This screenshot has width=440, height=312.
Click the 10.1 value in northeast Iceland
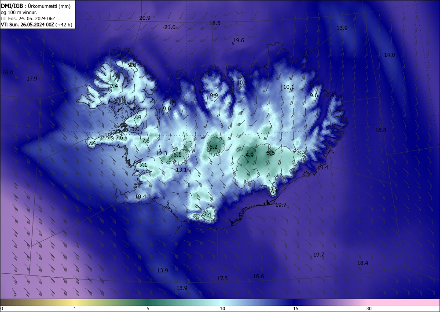click(289, 87)
